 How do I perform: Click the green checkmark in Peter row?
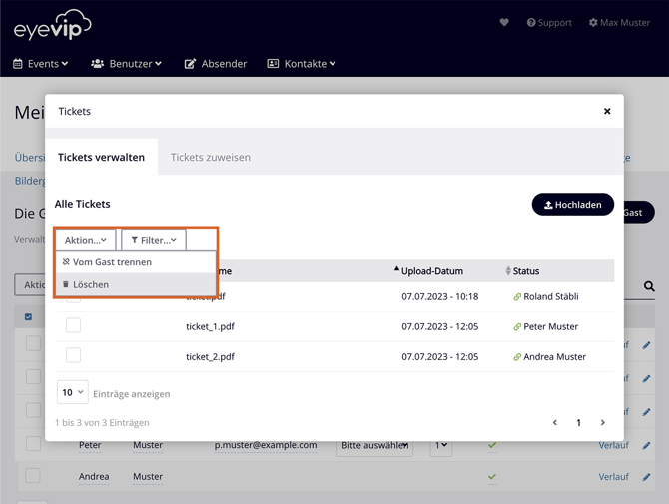[492, 445]
